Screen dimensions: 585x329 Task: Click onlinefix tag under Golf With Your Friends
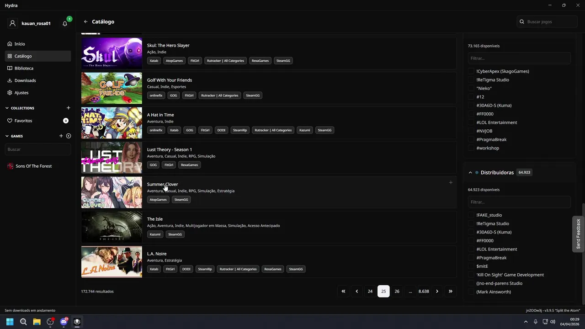click(156, 95)
